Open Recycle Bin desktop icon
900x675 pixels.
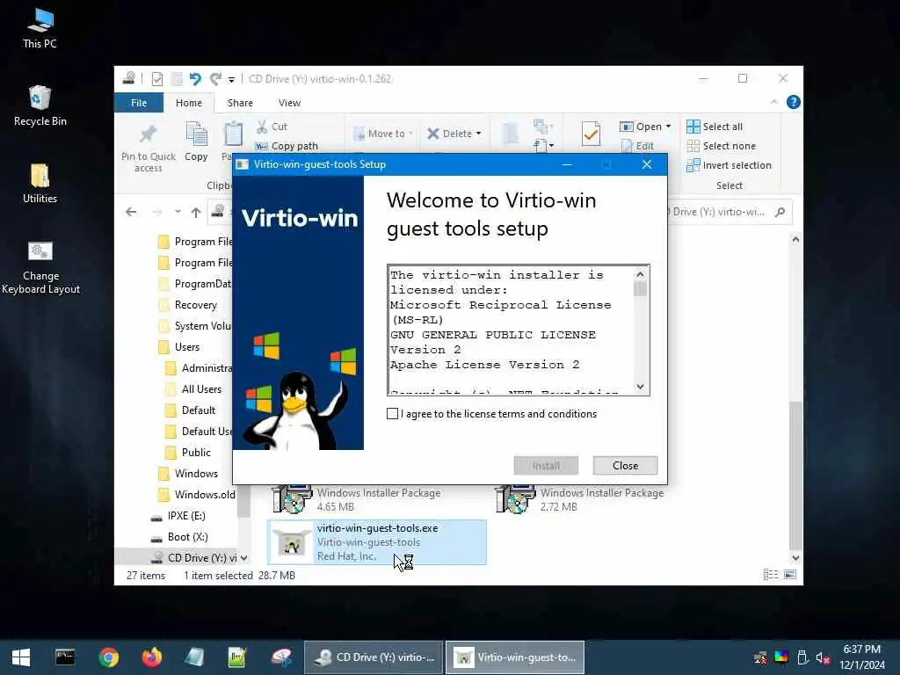[40, 106]
